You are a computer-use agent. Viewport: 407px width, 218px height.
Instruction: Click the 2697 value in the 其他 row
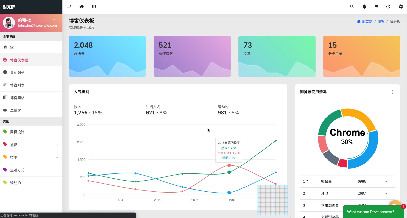tap(362, 193)
